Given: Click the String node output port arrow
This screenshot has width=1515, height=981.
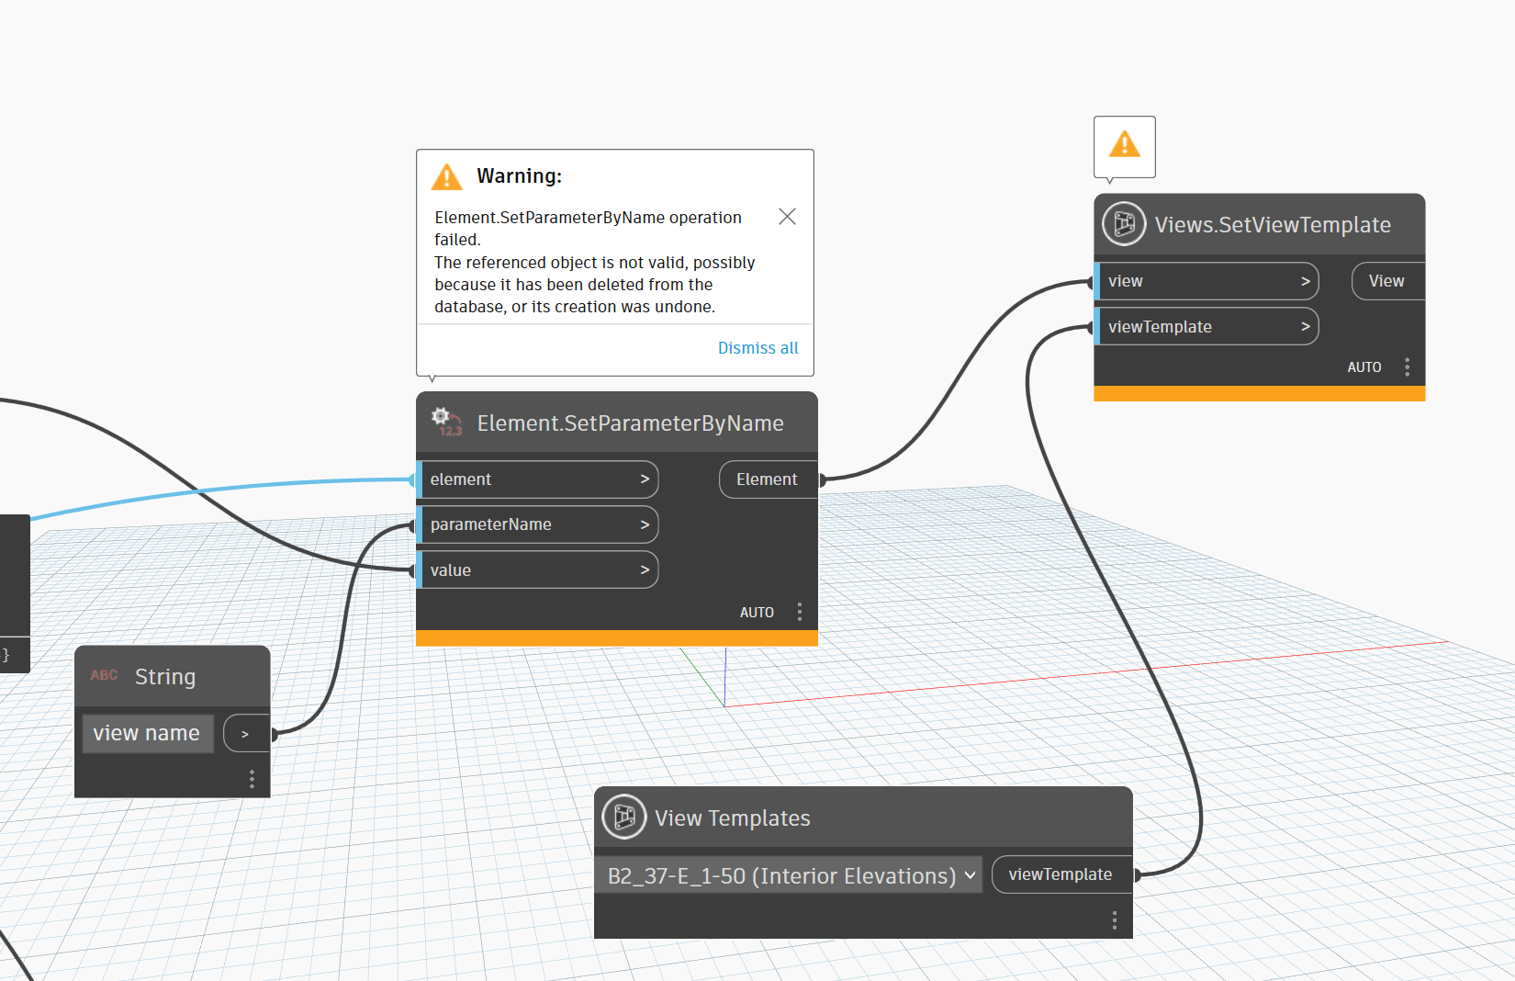Looking at the screenshot, I should [246, 734].
